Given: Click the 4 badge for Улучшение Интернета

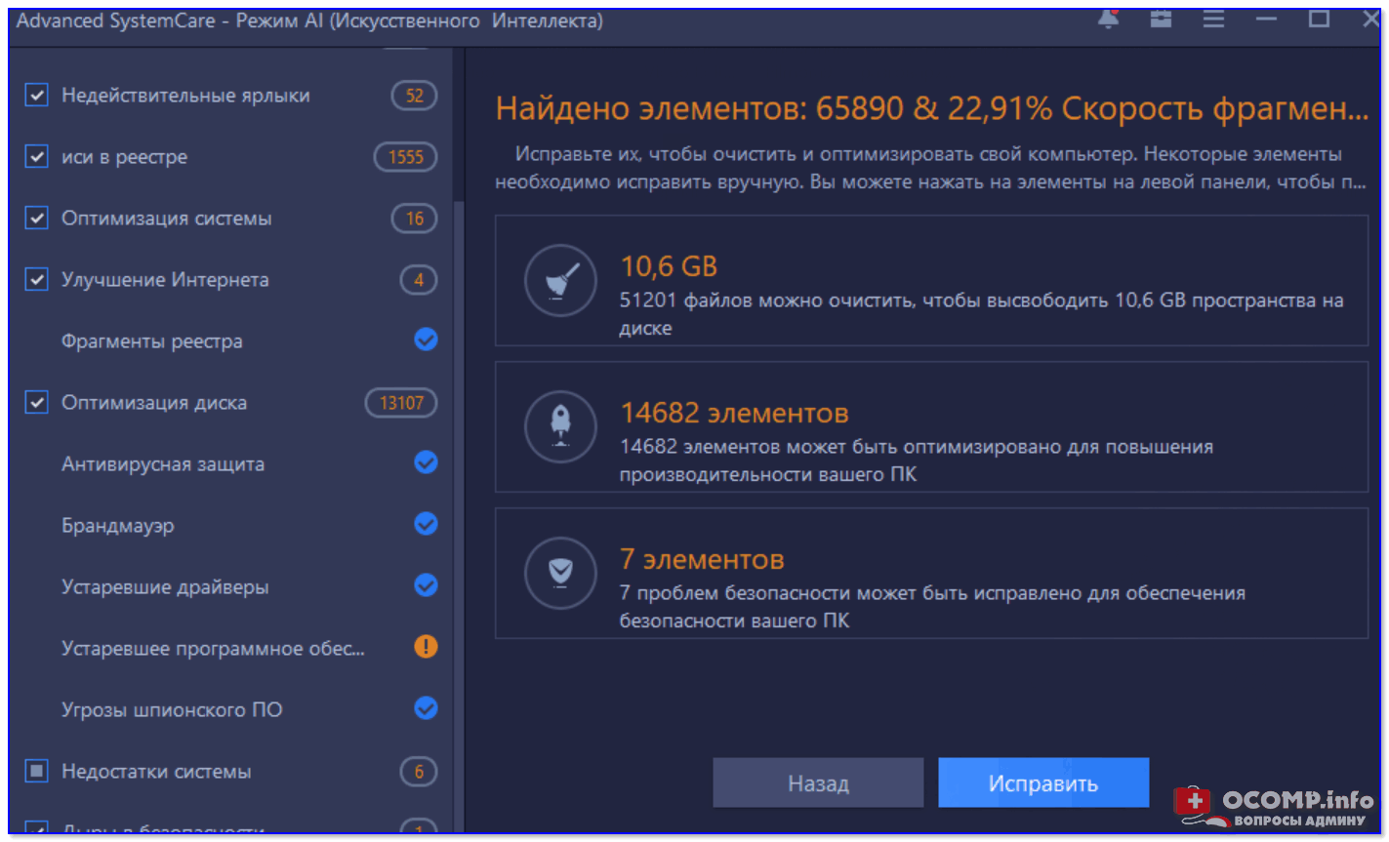Looking at the screenshot, I should [419, 280].
